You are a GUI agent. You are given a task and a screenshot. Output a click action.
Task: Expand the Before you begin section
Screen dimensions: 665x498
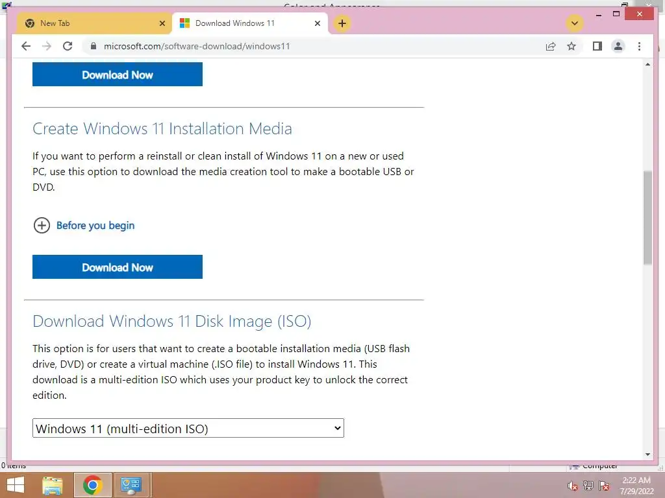(84, 225)
